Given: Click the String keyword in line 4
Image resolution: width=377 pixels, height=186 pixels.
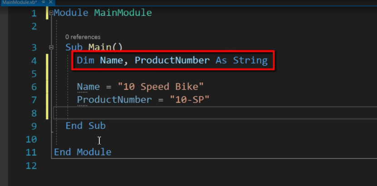Looking at the screenshot, I should click(x=250, y=60).
